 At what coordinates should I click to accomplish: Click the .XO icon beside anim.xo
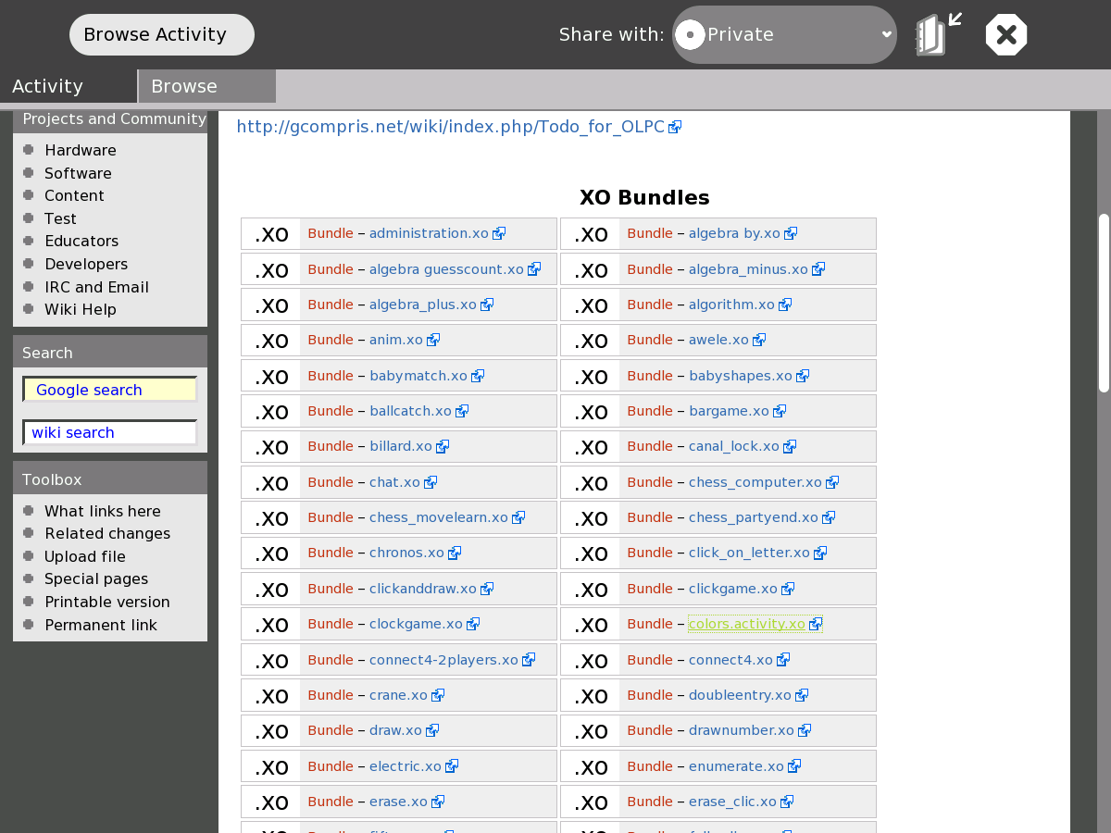click(x=271, y=341)
